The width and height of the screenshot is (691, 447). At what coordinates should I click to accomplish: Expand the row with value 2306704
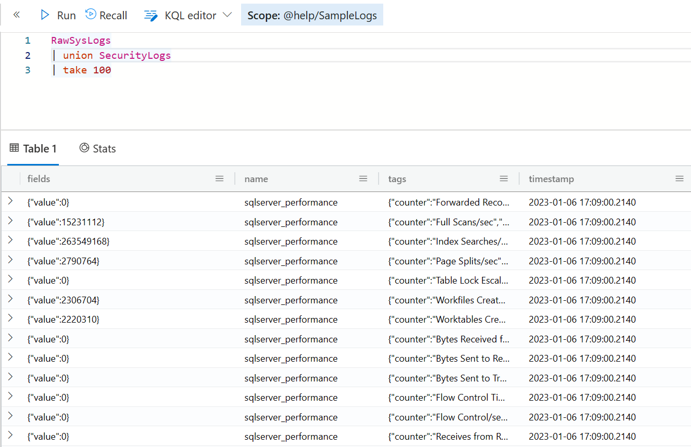(x=10, y=299)
